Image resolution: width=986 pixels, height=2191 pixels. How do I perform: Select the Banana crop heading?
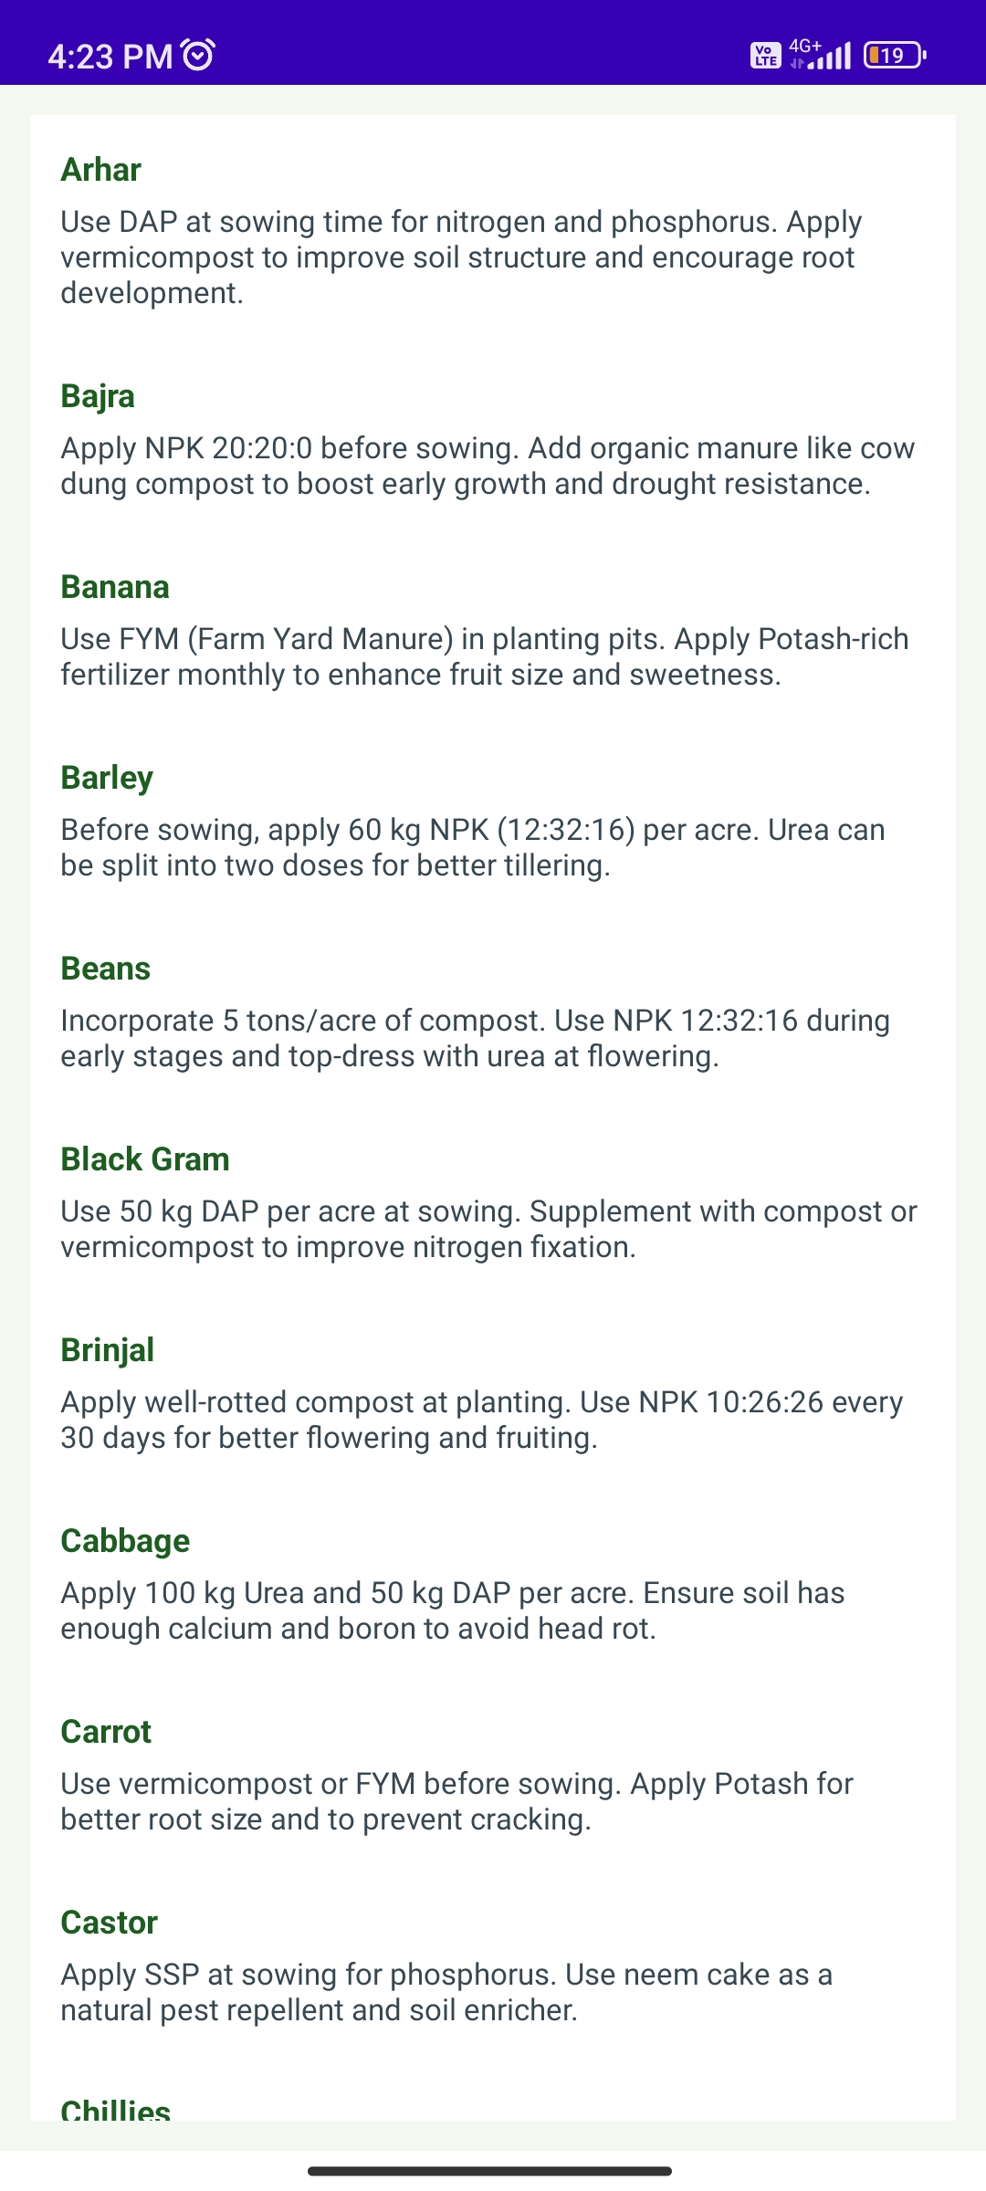click(x=115, y=587)
